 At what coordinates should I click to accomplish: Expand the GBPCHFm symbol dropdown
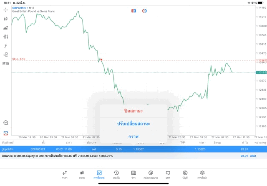pyautogui.click(x=20, y=8)
